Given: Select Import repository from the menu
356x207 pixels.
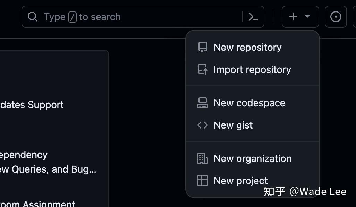Looking at the screenshot, I should 252,69.
